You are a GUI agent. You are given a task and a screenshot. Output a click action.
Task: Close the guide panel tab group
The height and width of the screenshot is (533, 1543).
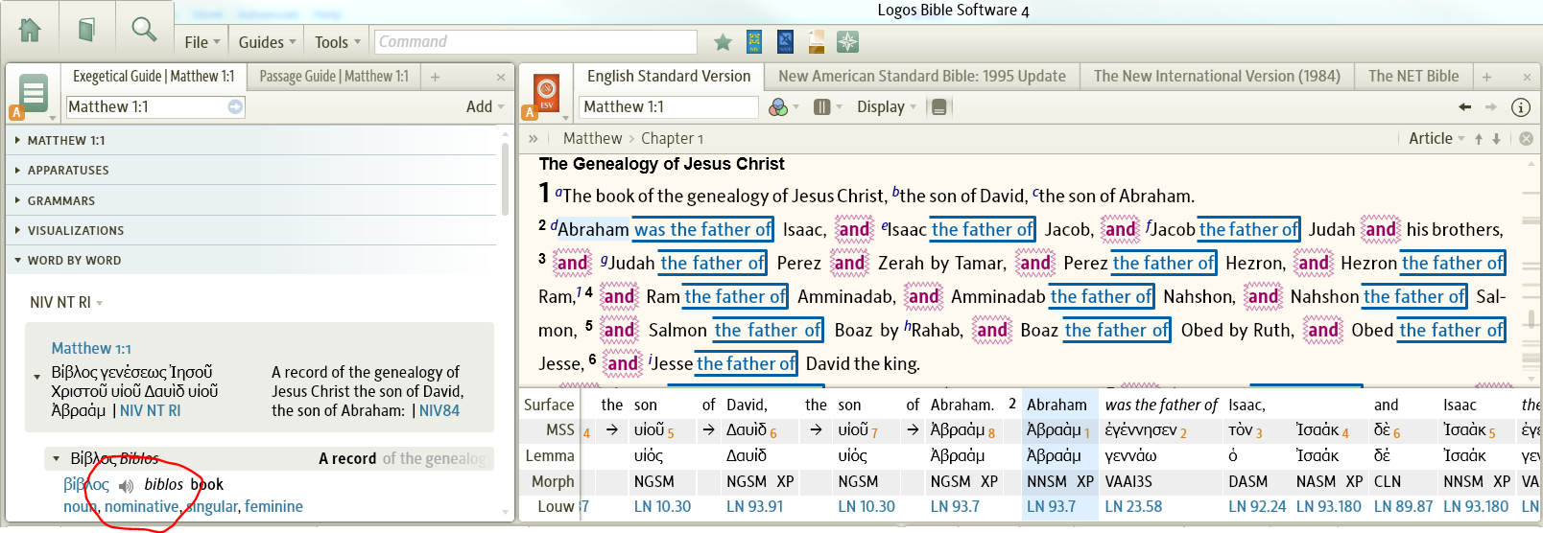[501, 77]
